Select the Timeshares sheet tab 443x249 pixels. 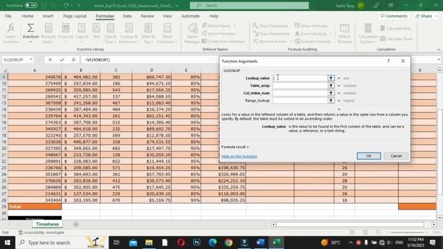click(47, 224)
